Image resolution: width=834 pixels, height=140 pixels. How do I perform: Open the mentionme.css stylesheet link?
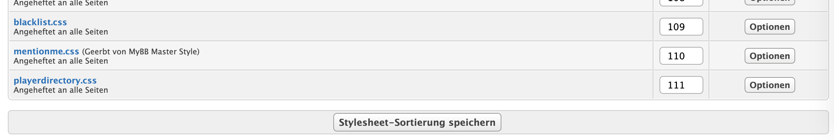[46, 51]
